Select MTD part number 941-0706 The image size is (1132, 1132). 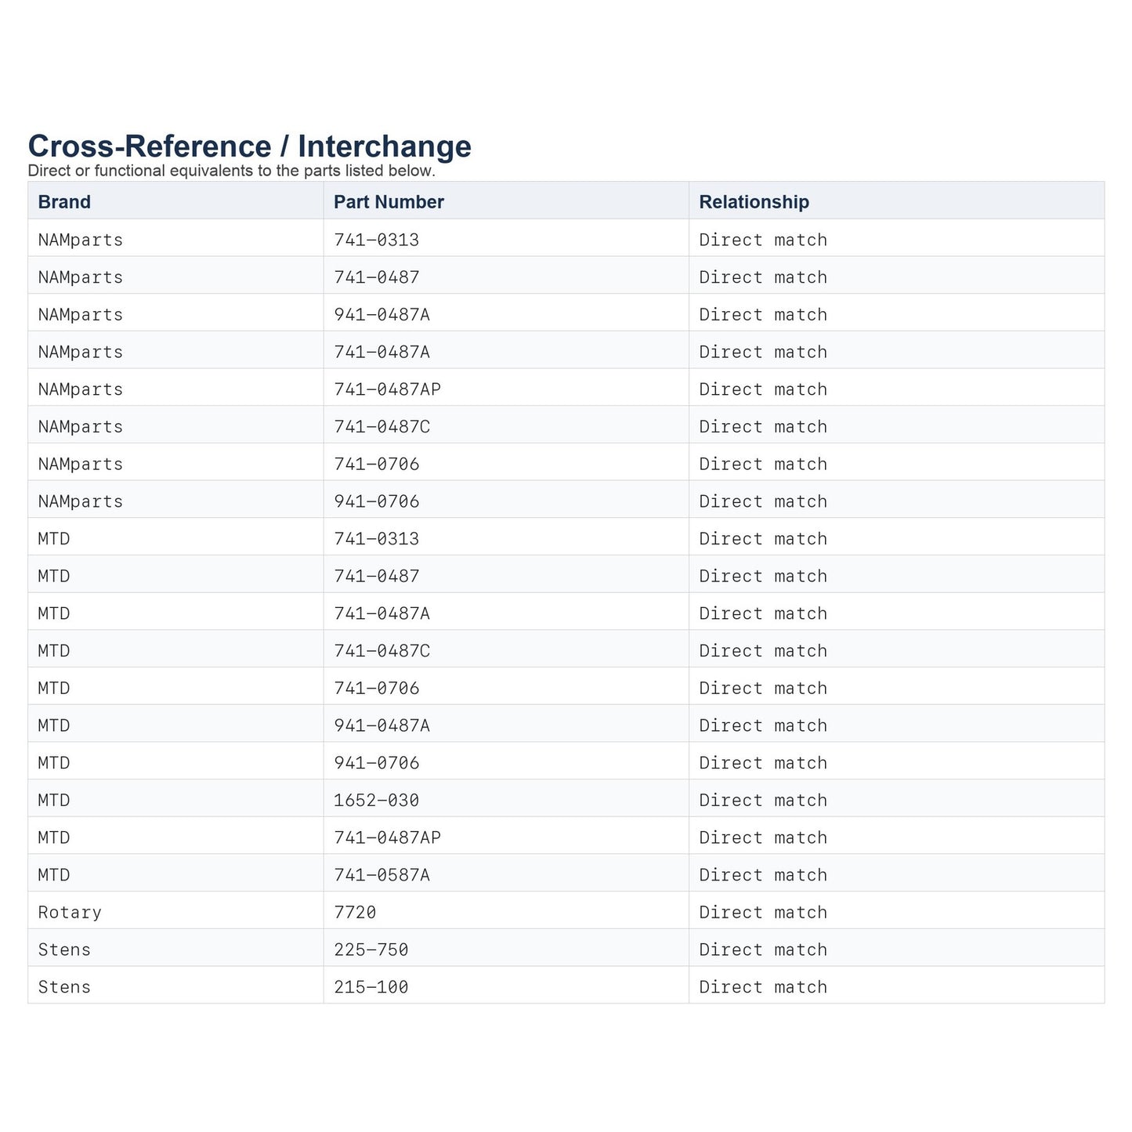[x=376, y=763]
